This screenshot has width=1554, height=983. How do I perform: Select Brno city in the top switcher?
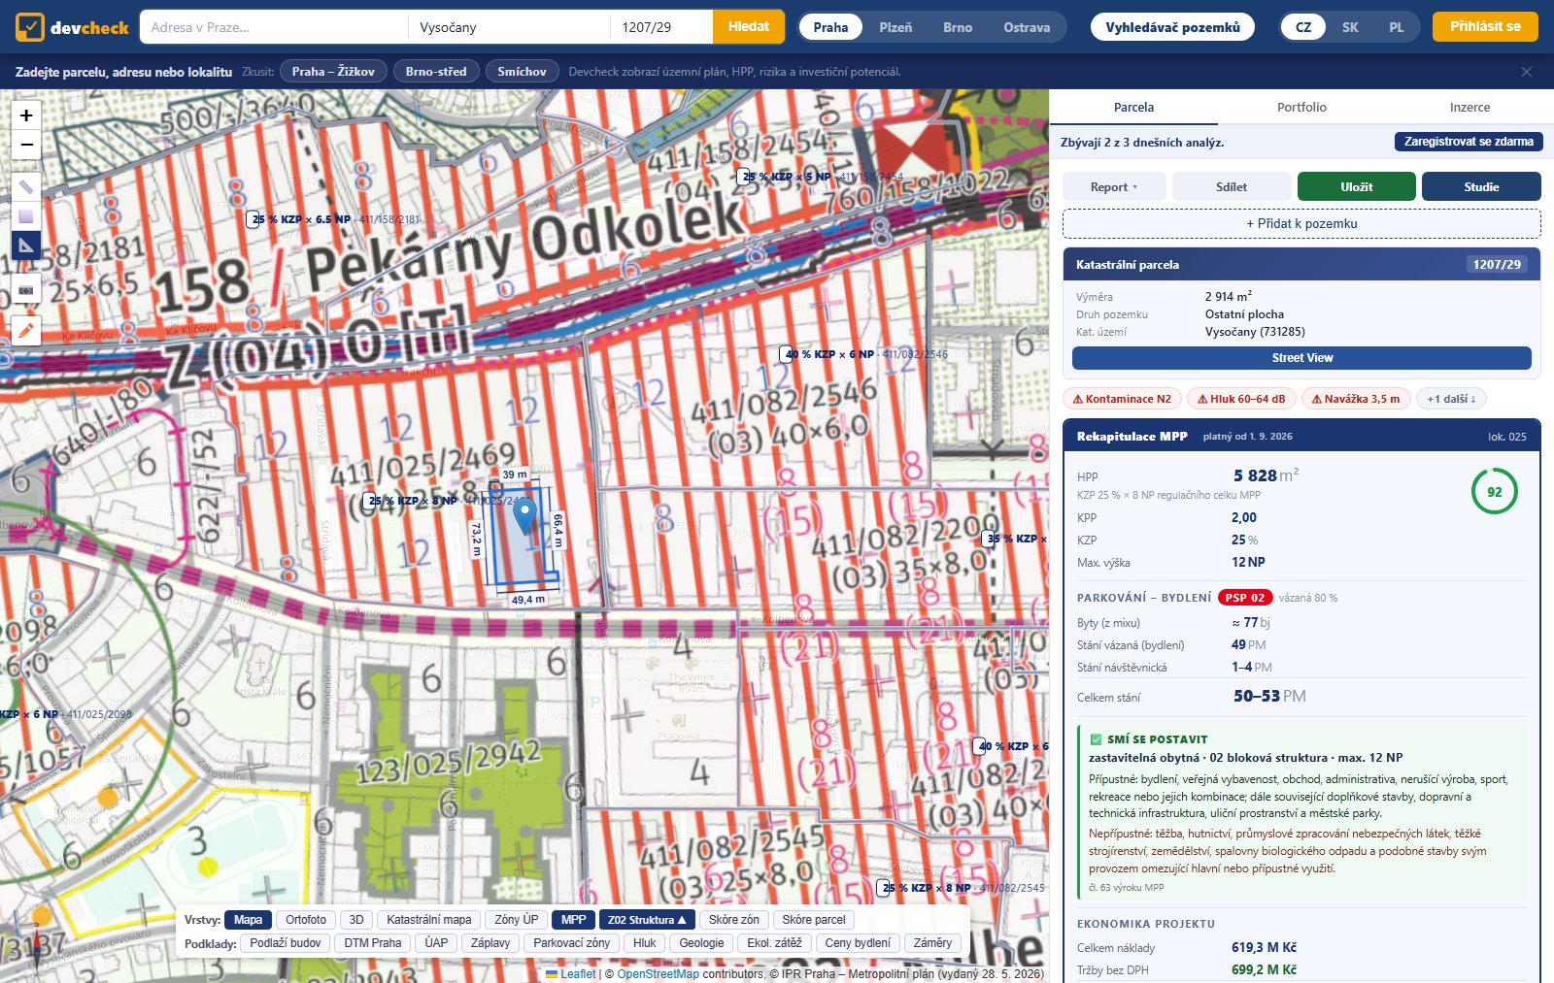pyautogui.click(x=958, y=27)
